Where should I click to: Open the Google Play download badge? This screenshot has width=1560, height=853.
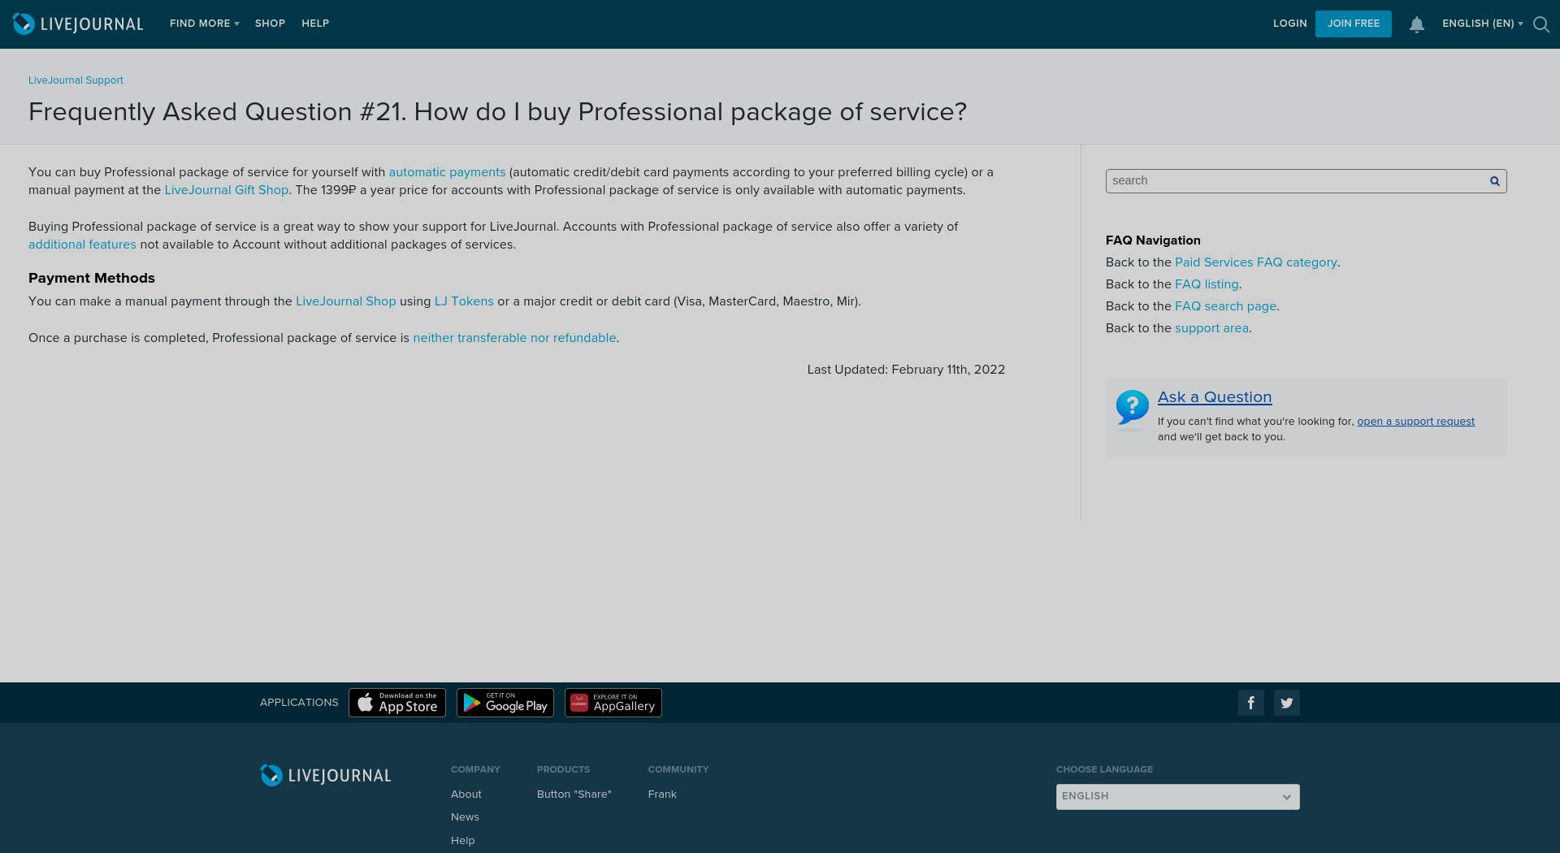coord(505,703)
